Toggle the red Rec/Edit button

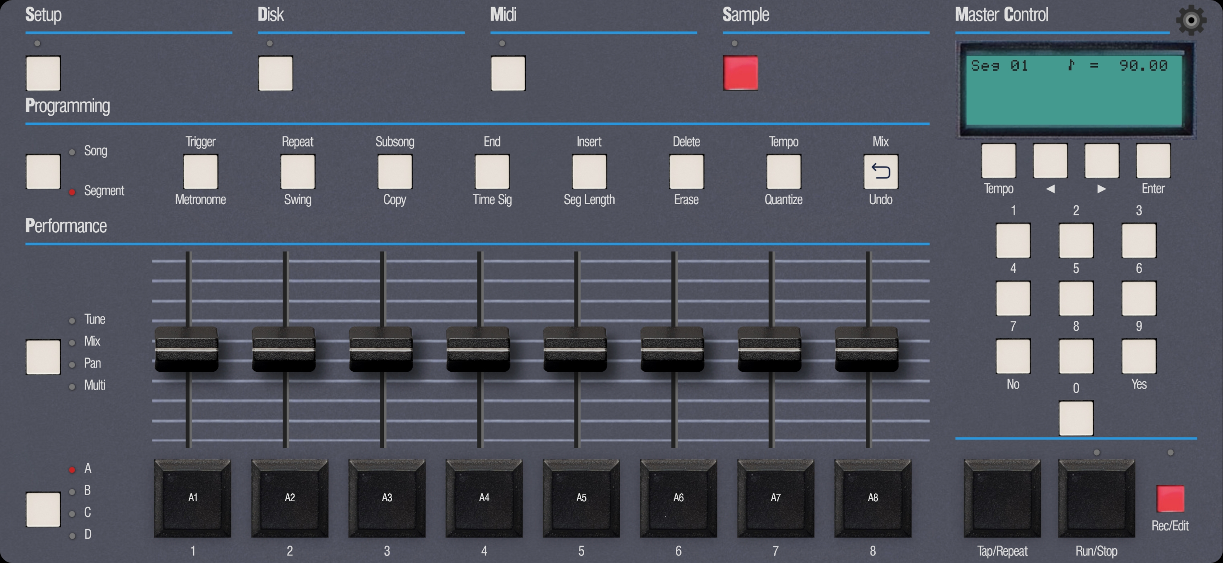1170,499
